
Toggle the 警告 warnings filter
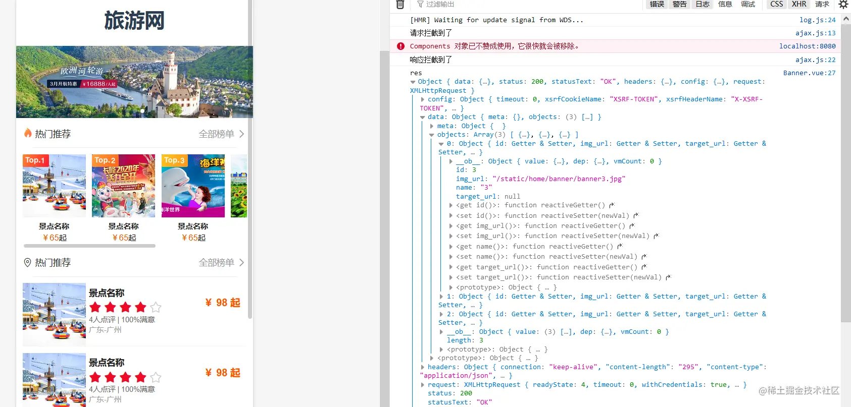coord(679,4)
